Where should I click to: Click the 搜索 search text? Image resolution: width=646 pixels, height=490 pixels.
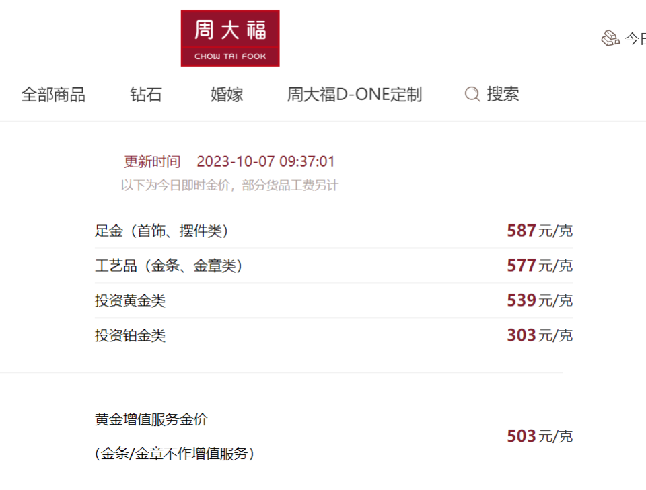[503, 95]
